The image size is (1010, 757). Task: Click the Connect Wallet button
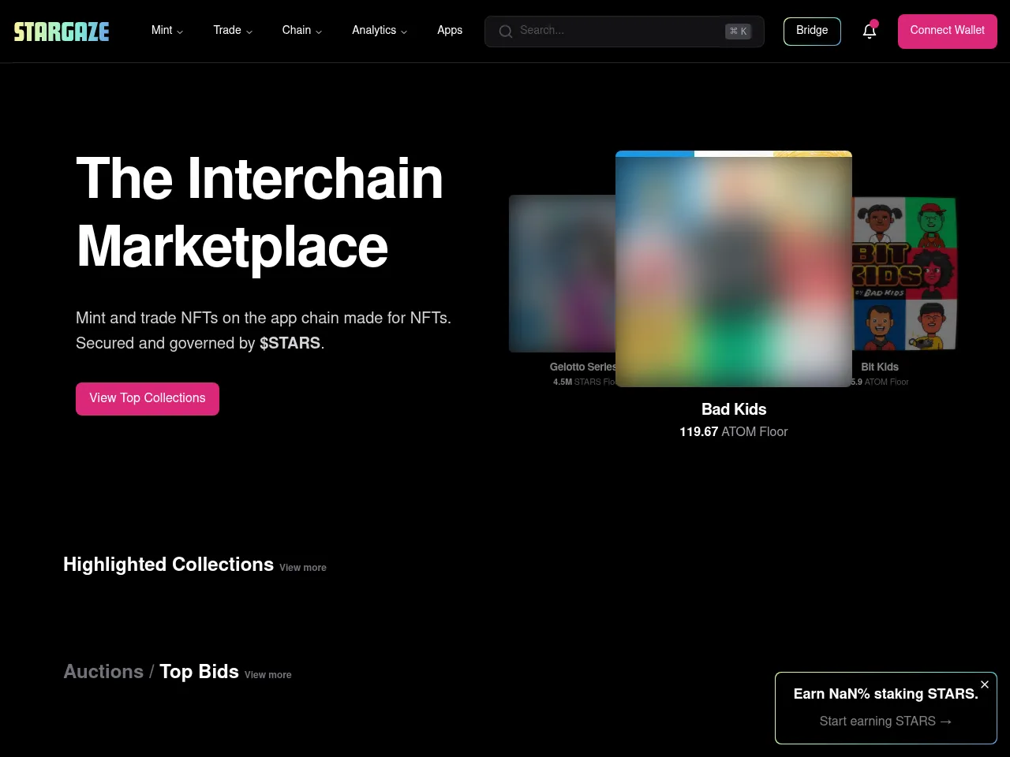pyautogui.click(x=947, y=31)
